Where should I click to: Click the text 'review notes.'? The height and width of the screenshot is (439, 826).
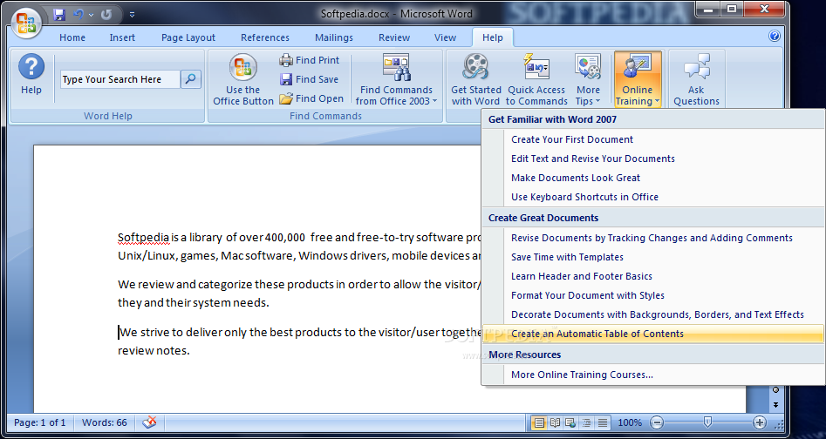(154, 350)
